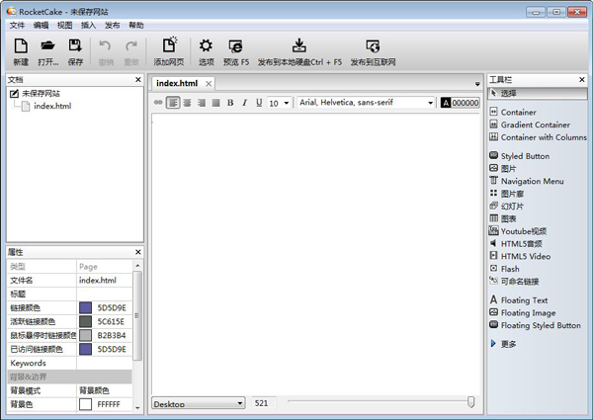Toggle align left formatting
The image size is (593, 420).
[x=173, y=103]
